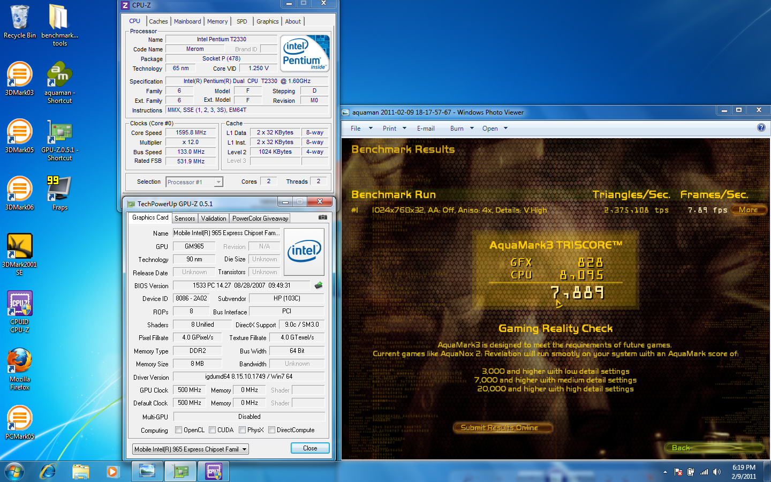The height and width of the screenshot is (482, 771).
Task: Launch the PCMark05 desktop shortcut
Action: (19, 423)
